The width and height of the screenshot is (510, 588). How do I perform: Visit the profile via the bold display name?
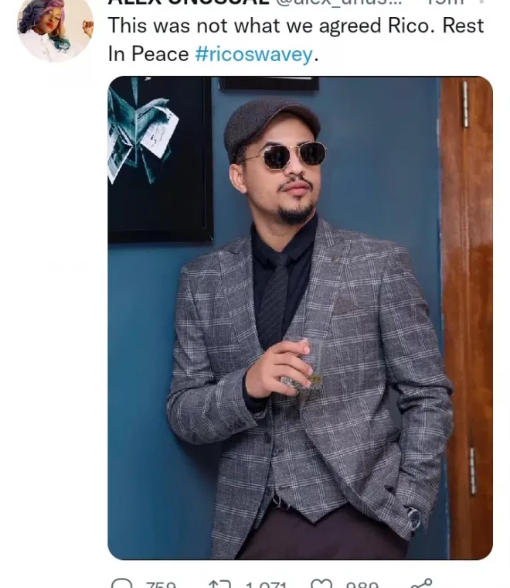point(189,2)
